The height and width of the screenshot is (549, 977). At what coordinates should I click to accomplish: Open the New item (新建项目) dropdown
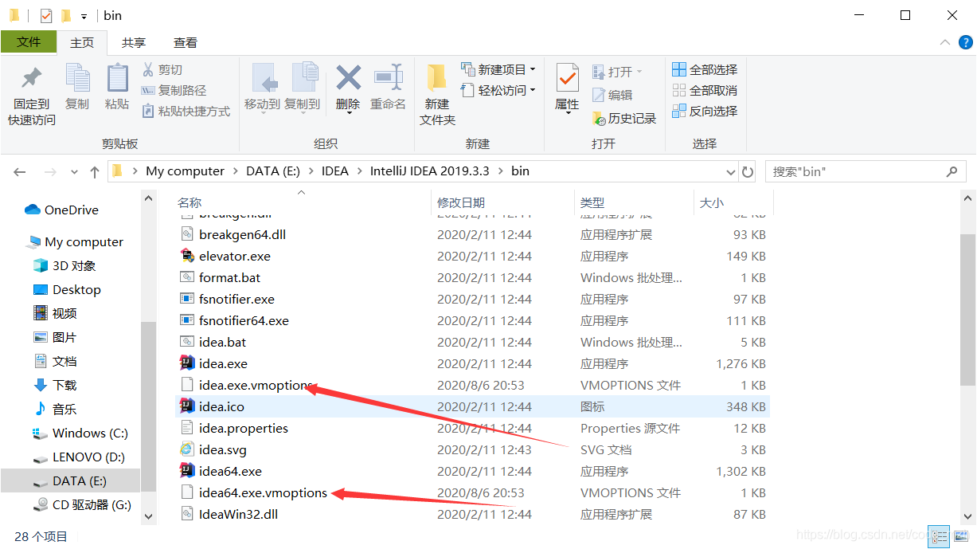tap(498, 69)
